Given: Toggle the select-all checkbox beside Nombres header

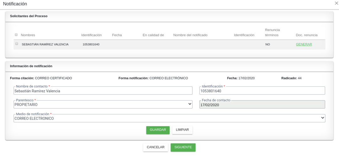Looking at the screenshot, I should point(16,35).
